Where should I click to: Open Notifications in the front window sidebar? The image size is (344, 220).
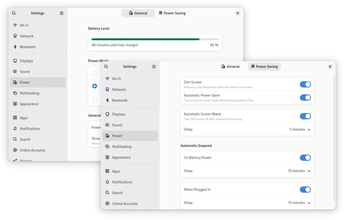[130, 182]
